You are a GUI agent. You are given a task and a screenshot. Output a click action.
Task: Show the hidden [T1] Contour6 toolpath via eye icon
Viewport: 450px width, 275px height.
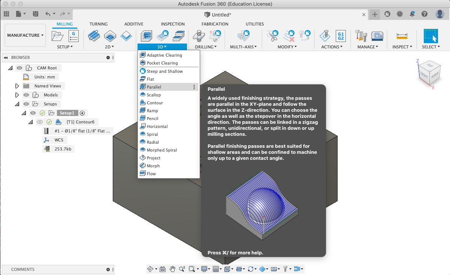point(40,122)
